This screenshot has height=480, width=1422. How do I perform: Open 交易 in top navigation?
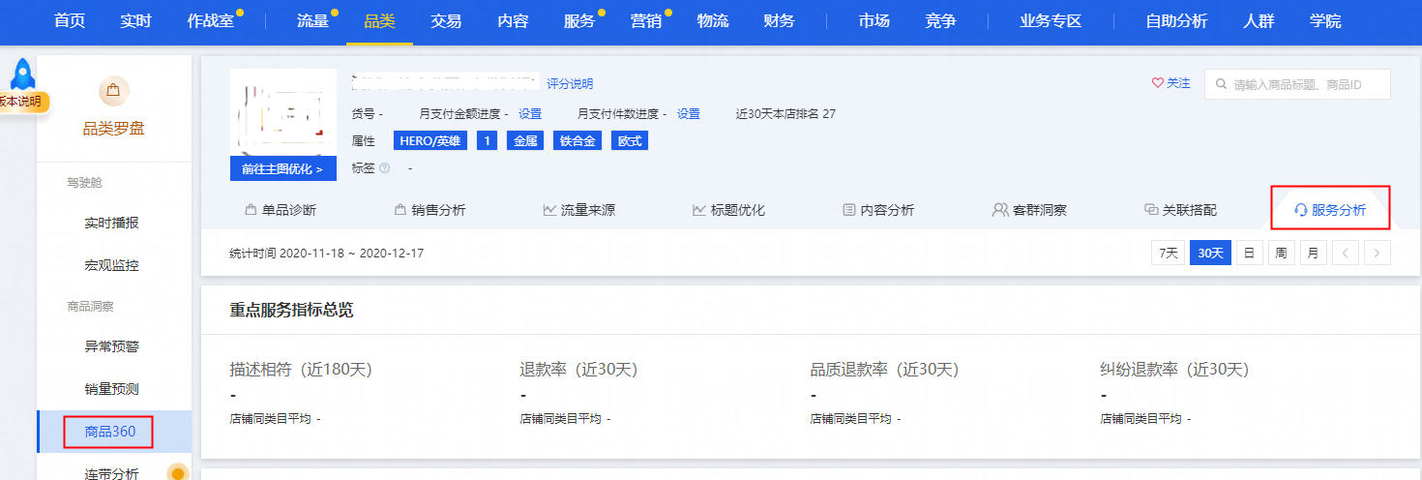[x=446, y=21]
